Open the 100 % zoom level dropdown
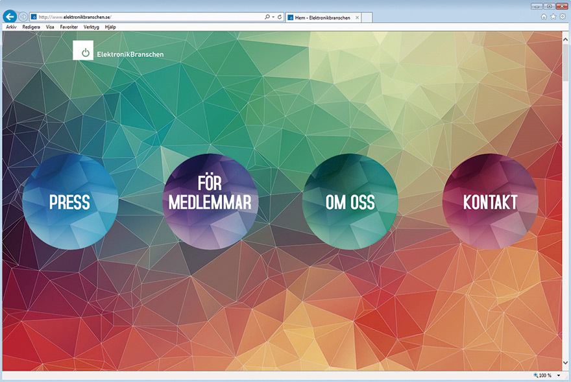The image size is (571, 382). tap(559, 376)
